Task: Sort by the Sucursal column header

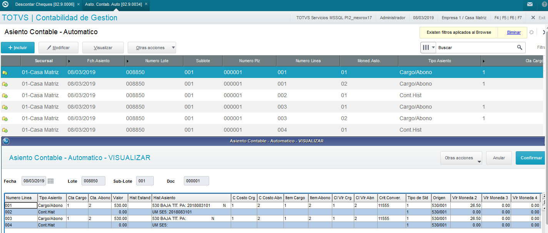Action: [44, 61]
